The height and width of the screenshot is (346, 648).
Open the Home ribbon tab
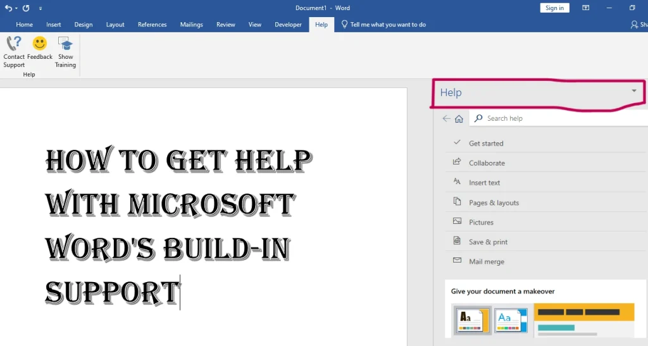[25, 25]
